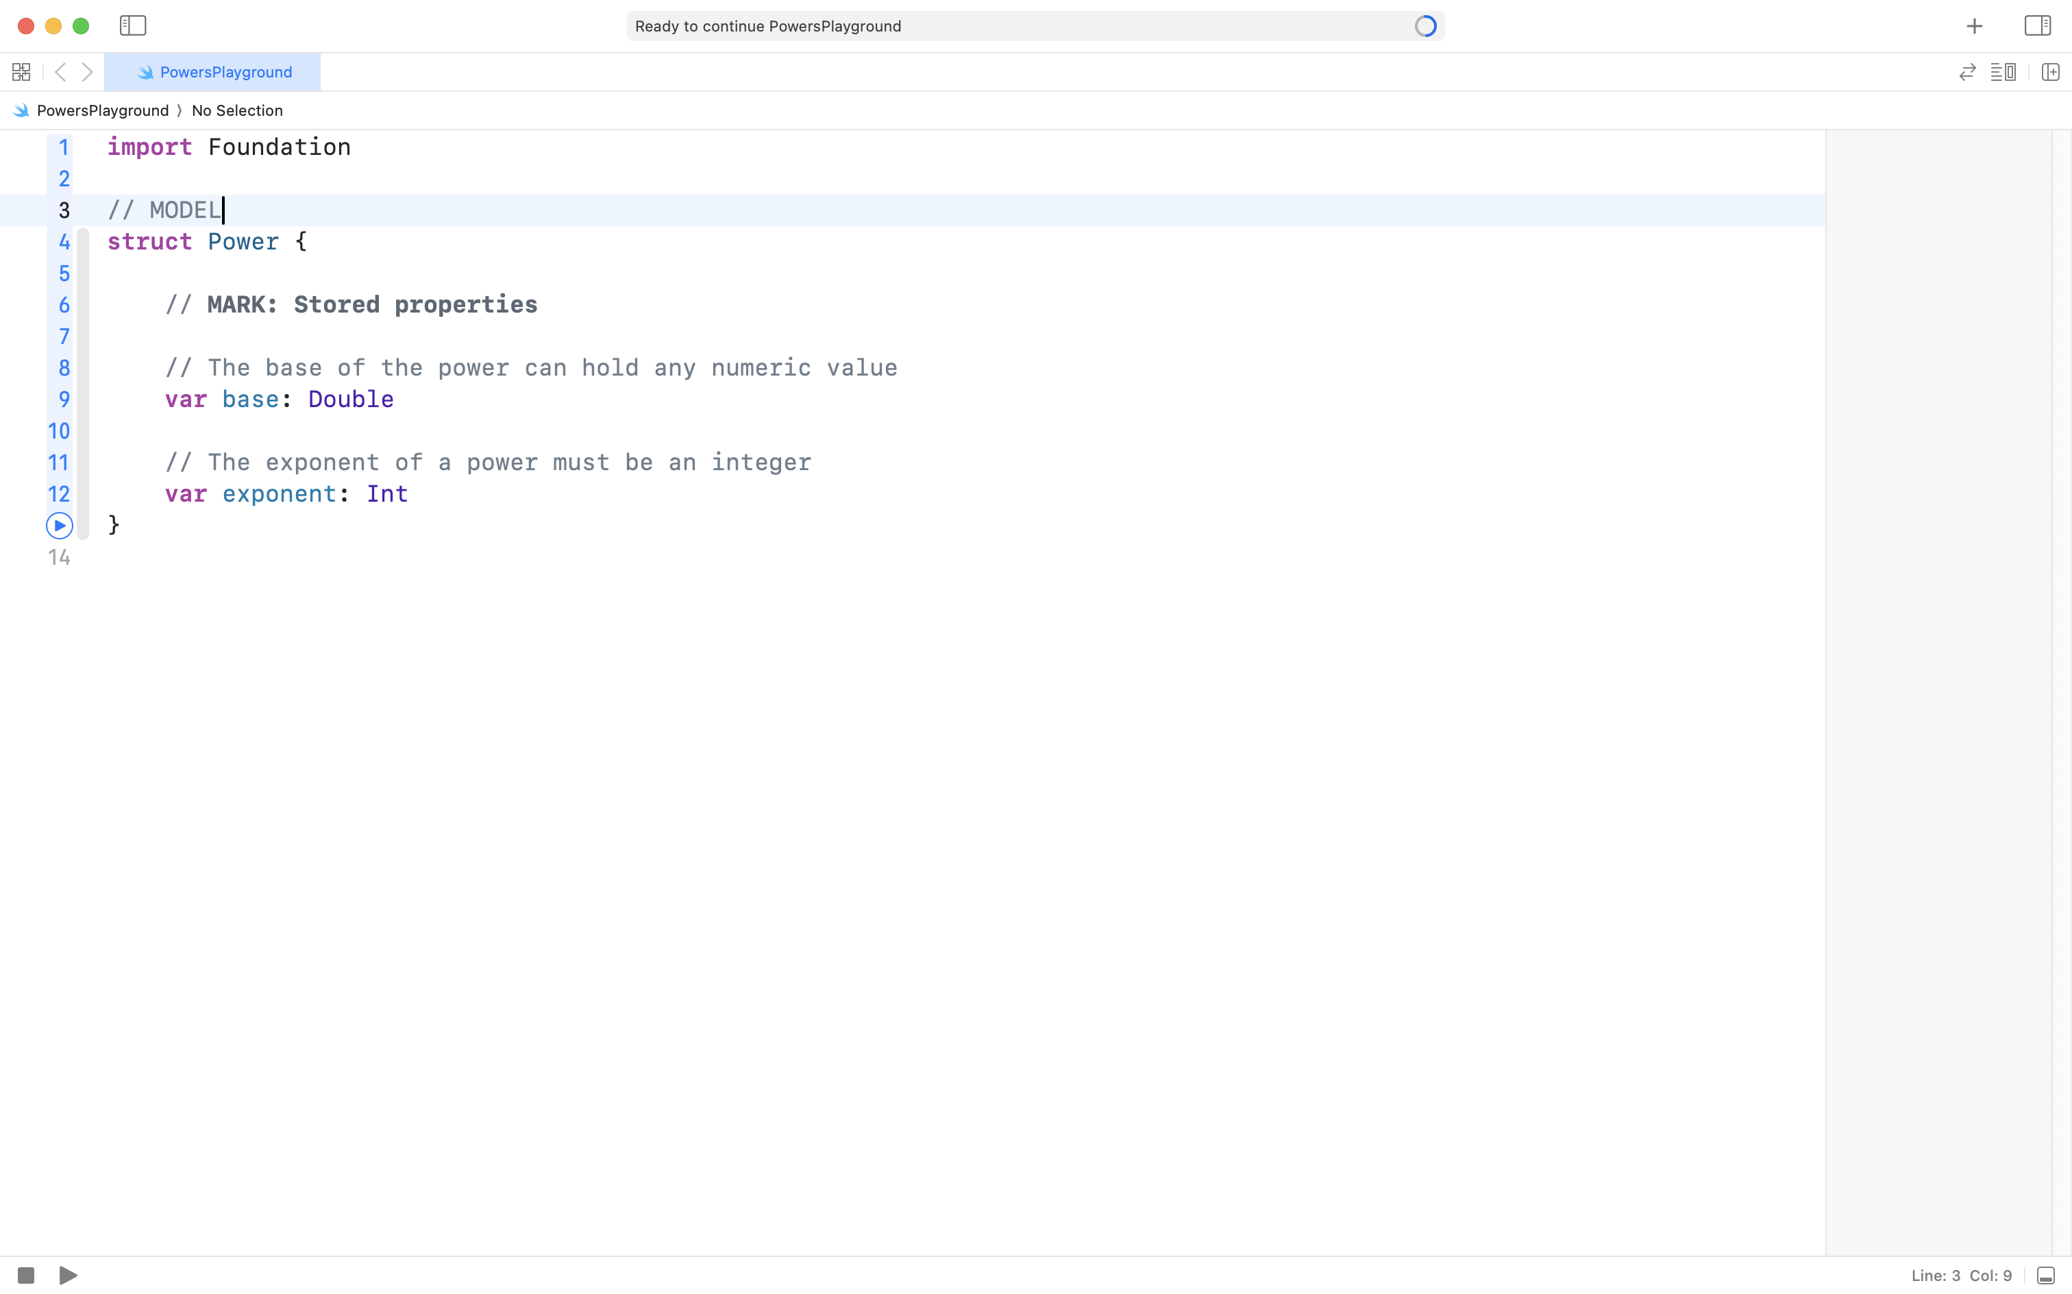The height and width of the screenshot is (1294, 2072).
Task: Toggle the inspector panel on the right
Action: point(2037,25)
